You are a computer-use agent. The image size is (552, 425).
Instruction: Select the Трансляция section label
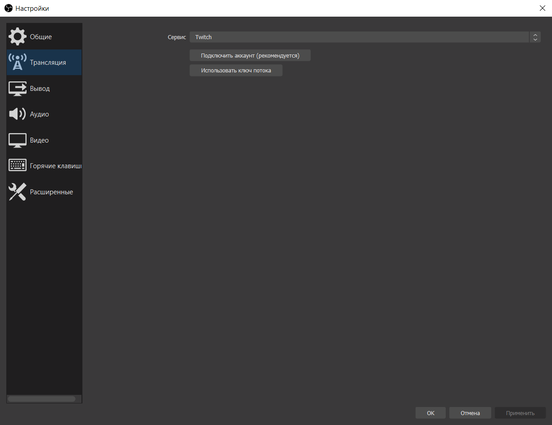click(48, 63)
